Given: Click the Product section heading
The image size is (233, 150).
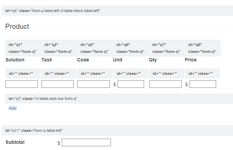Looking at the screenshot, I should pyautogui.click(x=17, y=26).
